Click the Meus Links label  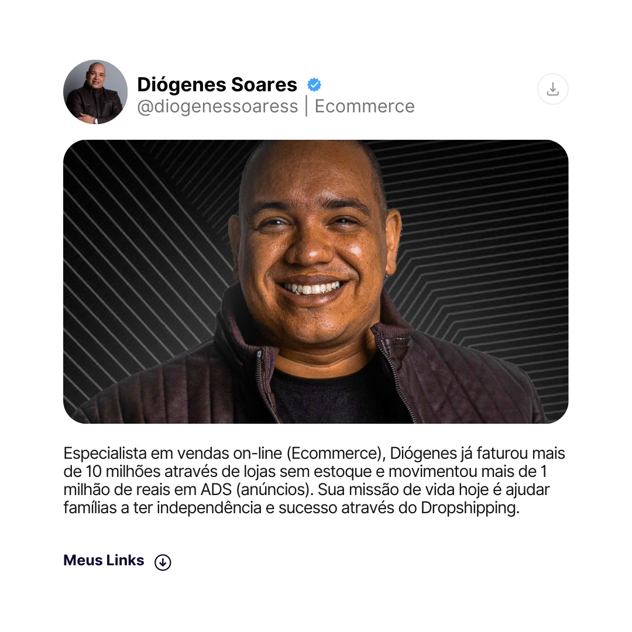[x=104, y=560]
